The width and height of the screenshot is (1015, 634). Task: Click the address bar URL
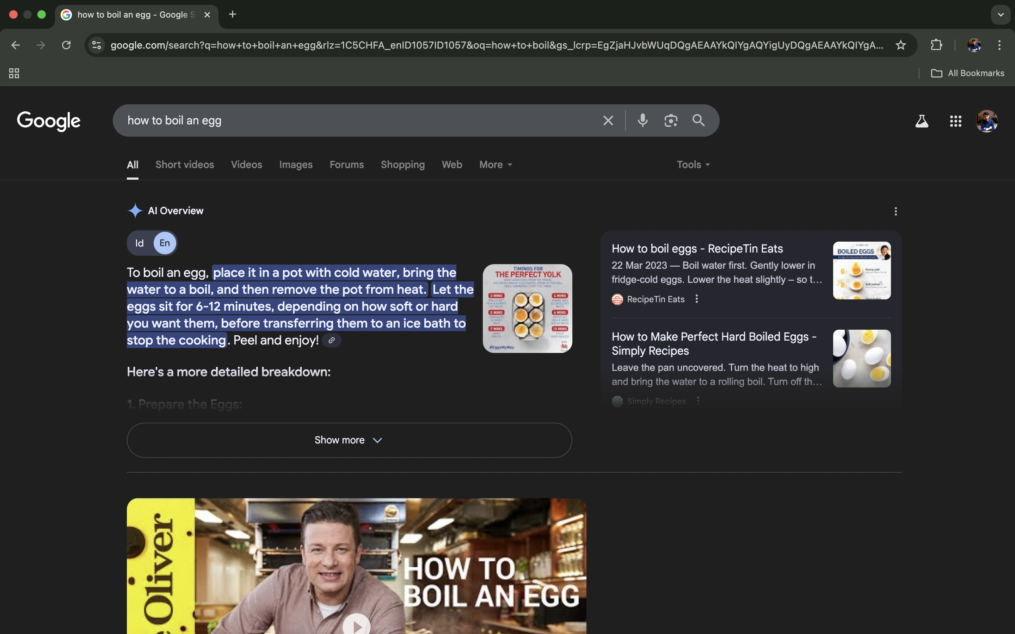(x=497, y=45)
